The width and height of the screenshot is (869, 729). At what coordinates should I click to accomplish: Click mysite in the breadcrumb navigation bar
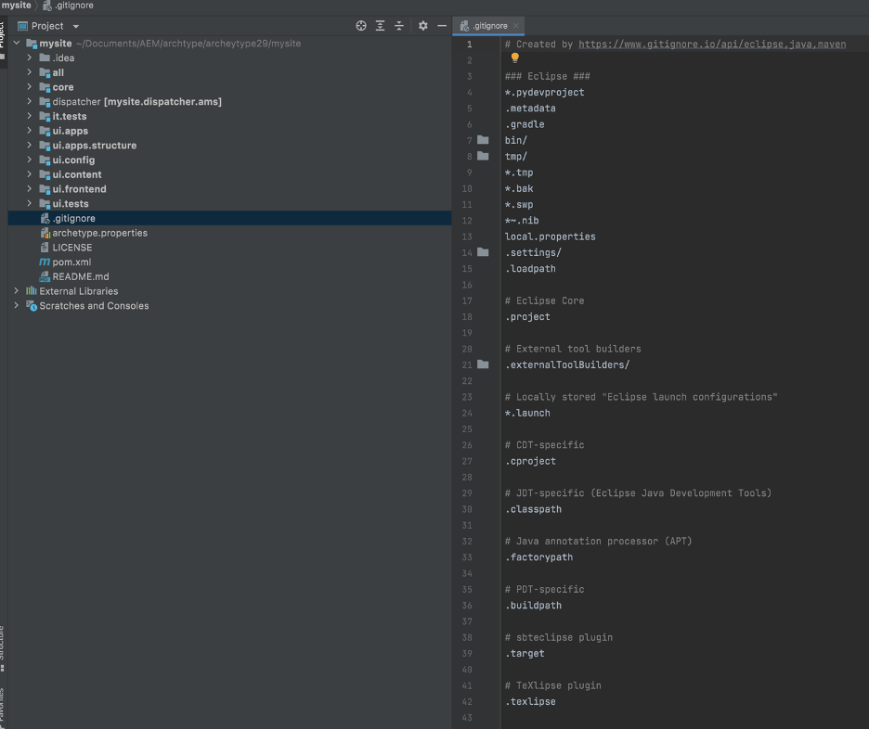click(x=16, y=6)
